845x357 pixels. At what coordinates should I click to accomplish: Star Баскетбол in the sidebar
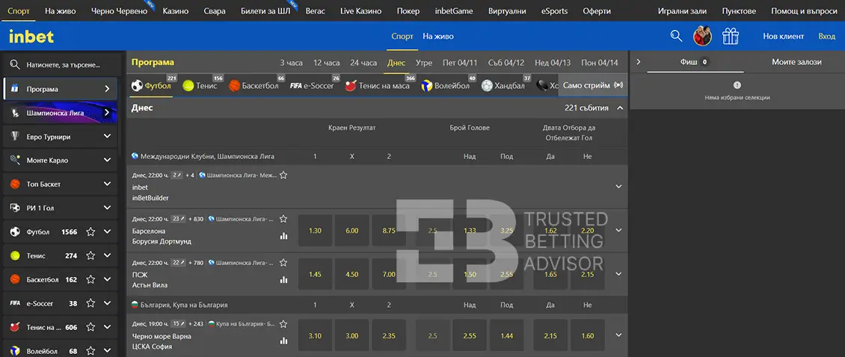90,279
